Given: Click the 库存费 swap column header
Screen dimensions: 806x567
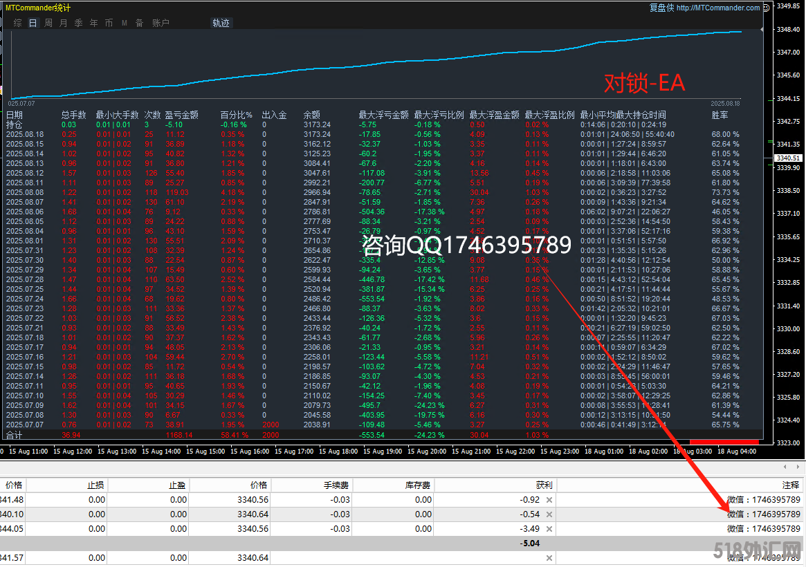Looking at the screenshot, I should 418,485.
